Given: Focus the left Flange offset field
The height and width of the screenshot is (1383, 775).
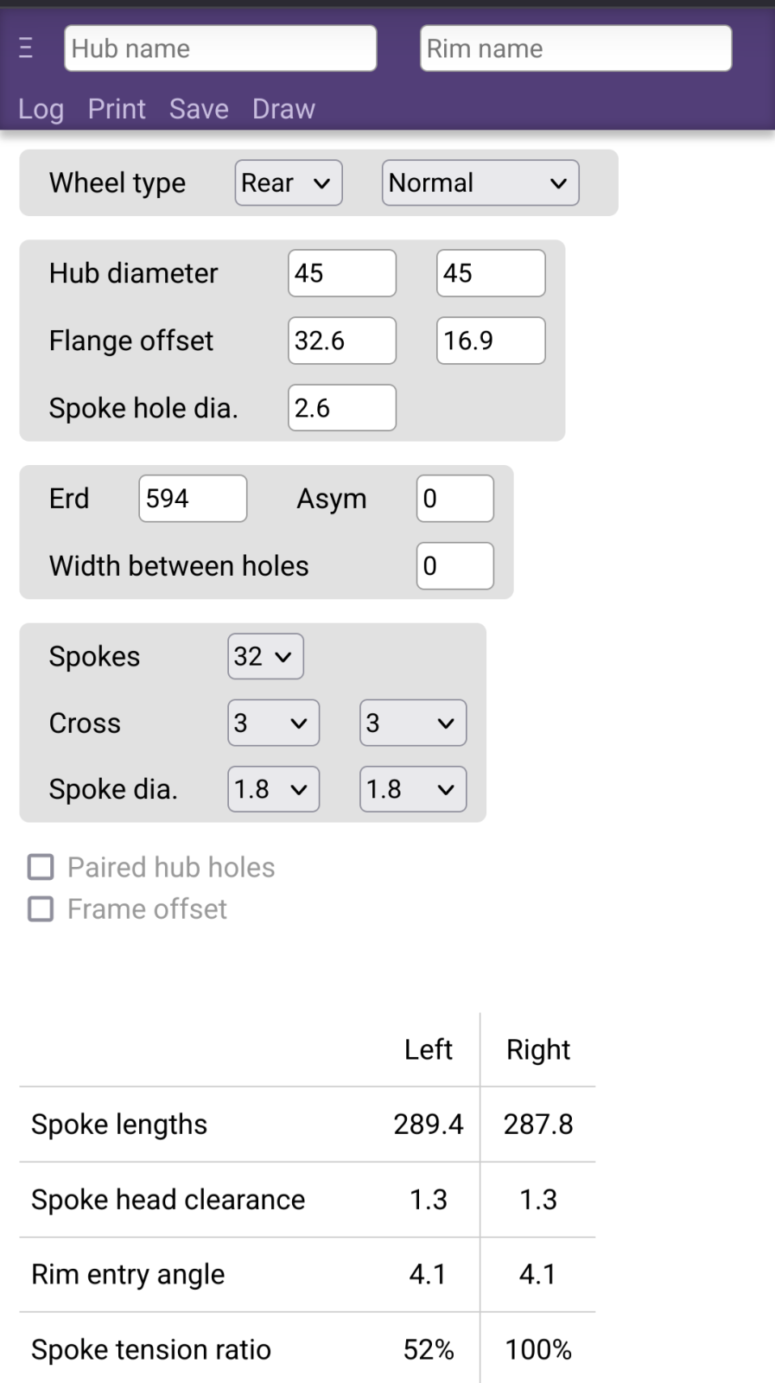Looking at the screenshot, I should pos(342,341).
